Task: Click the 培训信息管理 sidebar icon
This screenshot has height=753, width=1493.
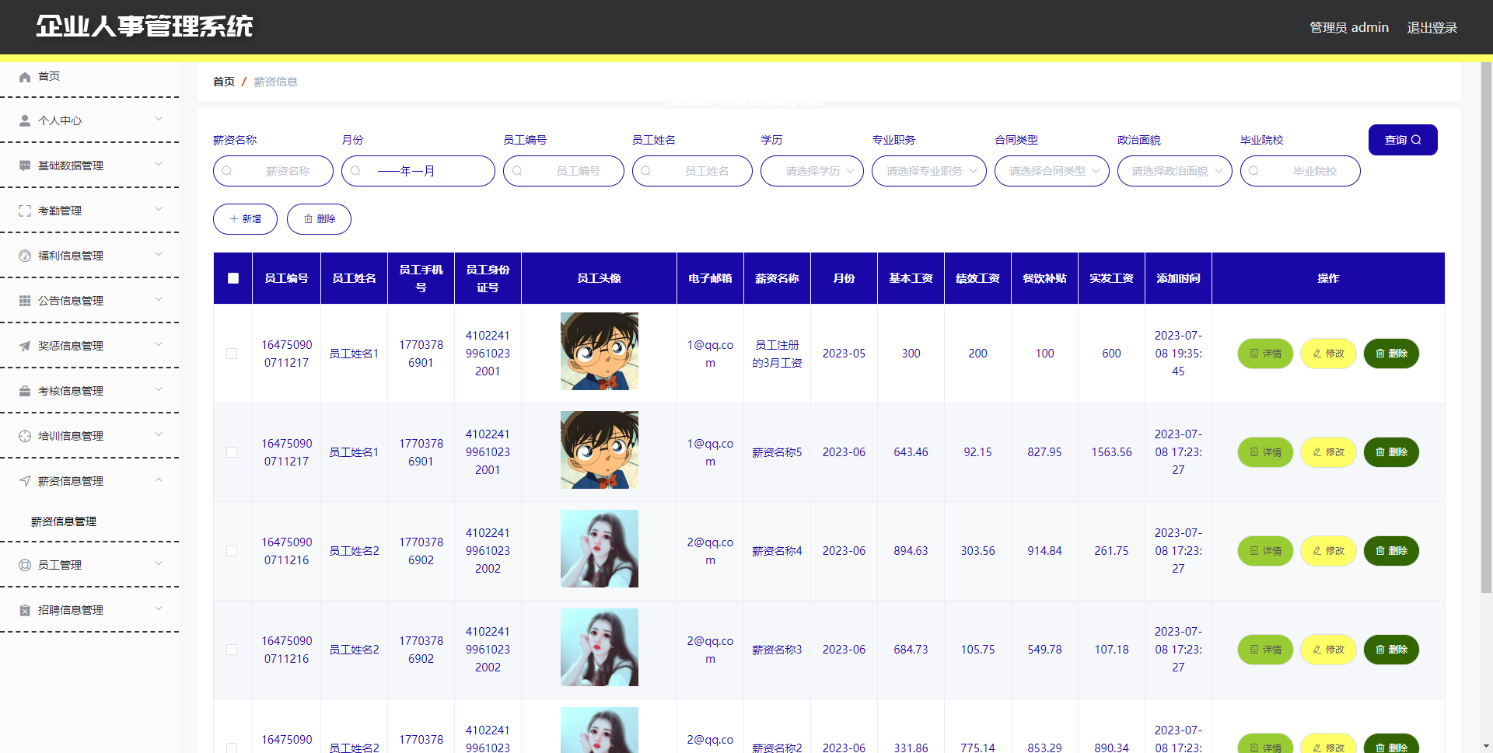Action: pos(25,437)
